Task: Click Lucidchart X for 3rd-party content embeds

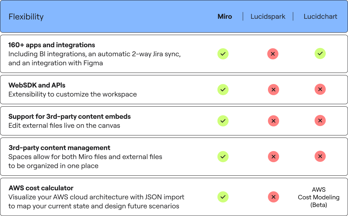Action: (320, 120)
